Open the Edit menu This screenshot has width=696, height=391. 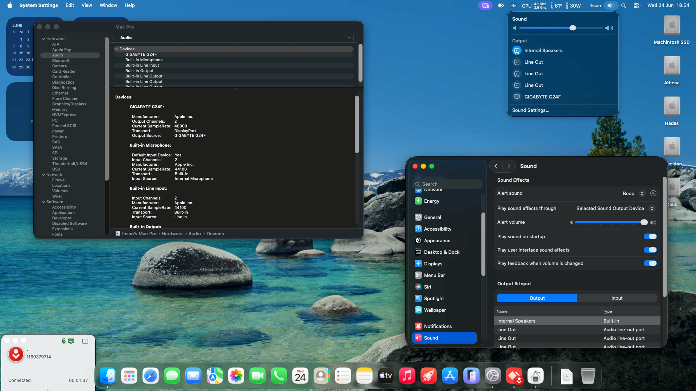coord(70,5)
